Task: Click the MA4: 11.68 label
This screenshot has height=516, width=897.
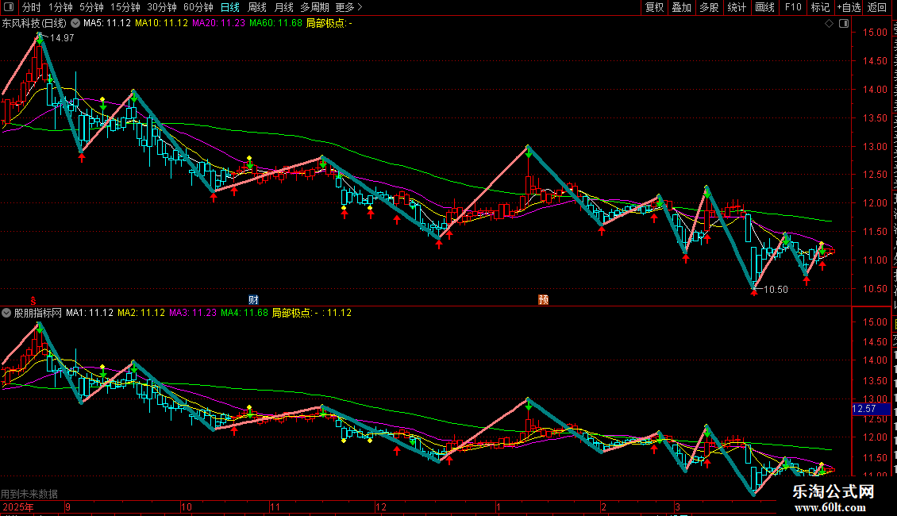Action: tap(244, 313)
